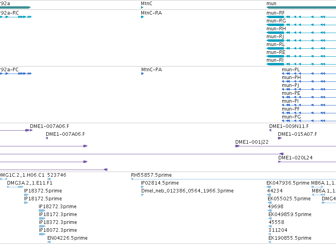Click the mun-PF protein label

(291, 109)
